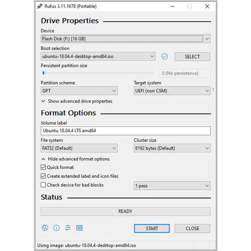Open application settings sliders icon

point(68,228)
